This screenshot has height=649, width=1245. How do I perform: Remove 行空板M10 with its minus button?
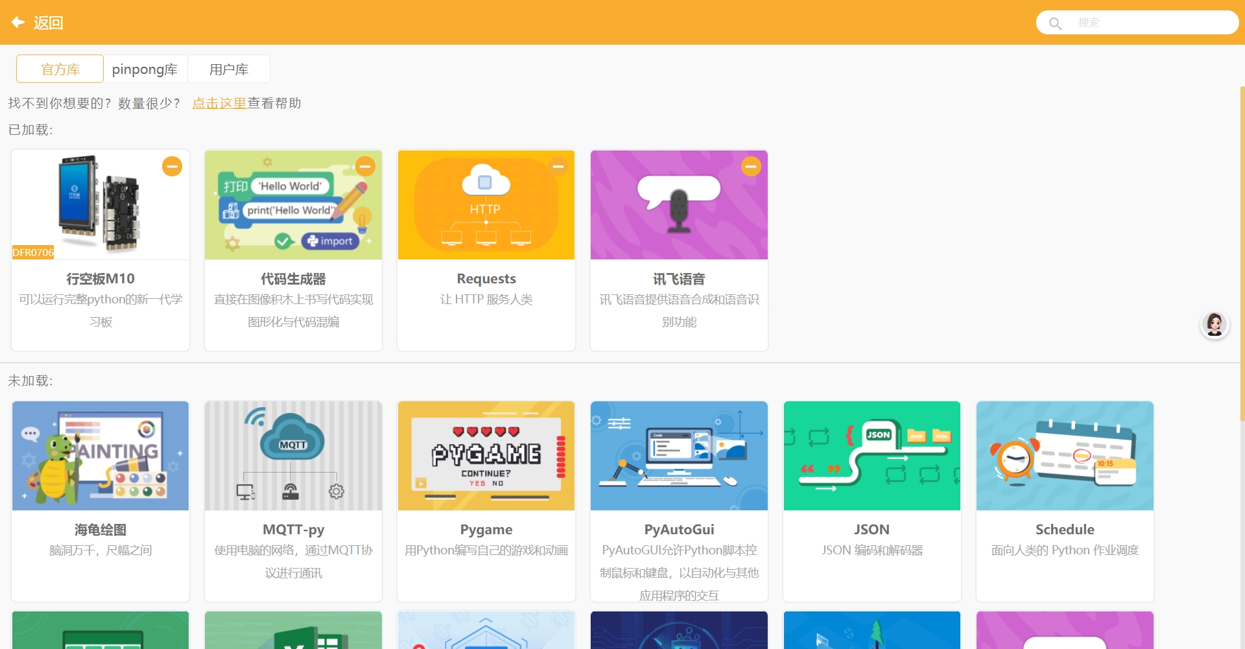click(x=172, y=167)
